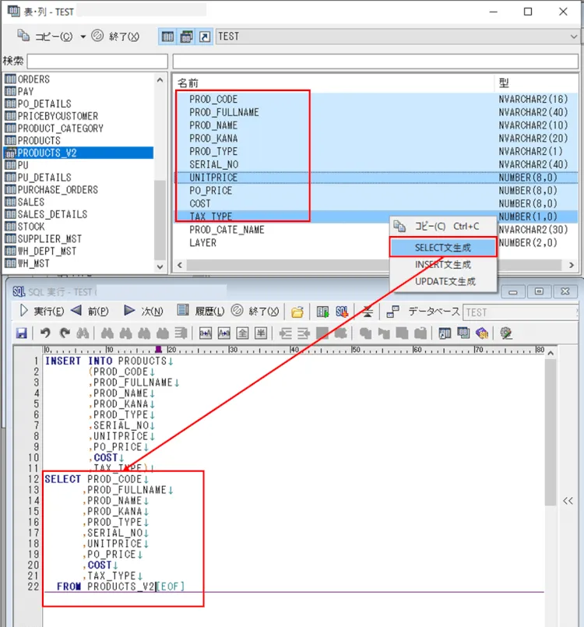The height and width of the screenshot is (627, 584).
Task: Open the TEST schema dropdown at the top
Action: tap(397, 37)
